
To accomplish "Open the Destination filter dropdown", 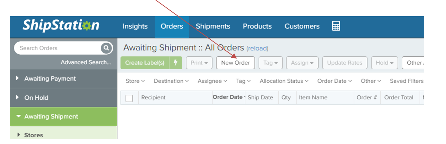I will click(x=171, y=81).
